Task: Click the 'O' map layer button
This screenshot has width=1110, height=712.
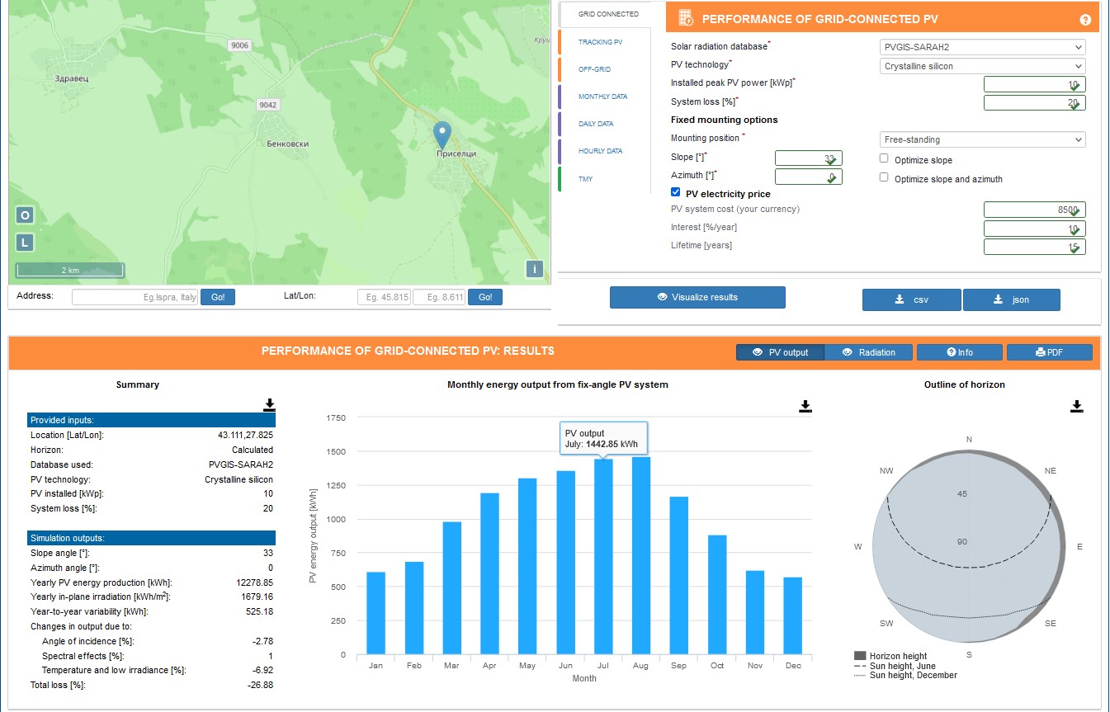Action: [x=25, y=215]
